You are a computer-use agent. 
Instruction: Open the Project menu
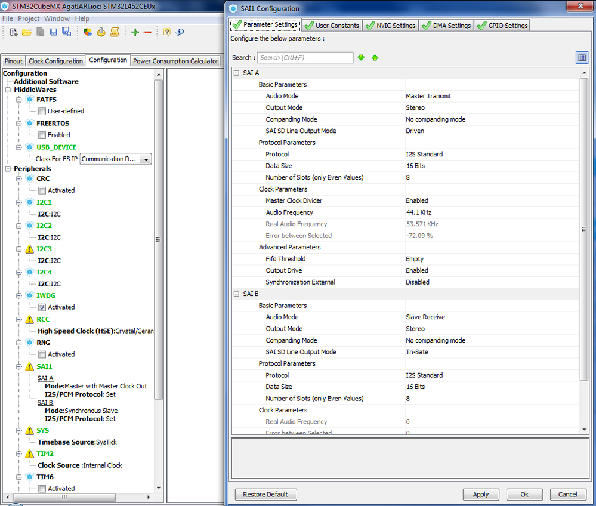[29, 18]
